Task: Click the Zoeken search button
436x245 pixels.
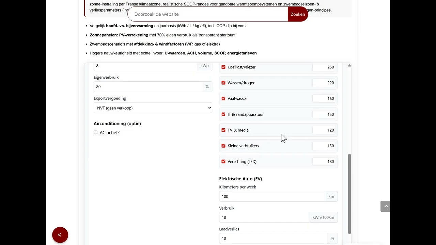Action: [298, 14]
